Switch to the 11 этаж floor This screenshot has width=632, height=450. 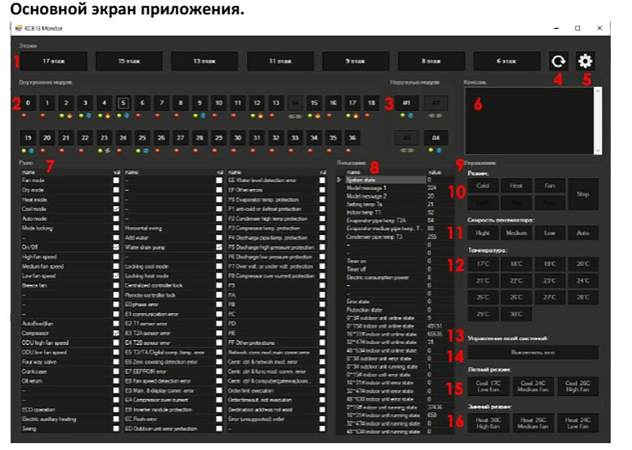[280, 62]
